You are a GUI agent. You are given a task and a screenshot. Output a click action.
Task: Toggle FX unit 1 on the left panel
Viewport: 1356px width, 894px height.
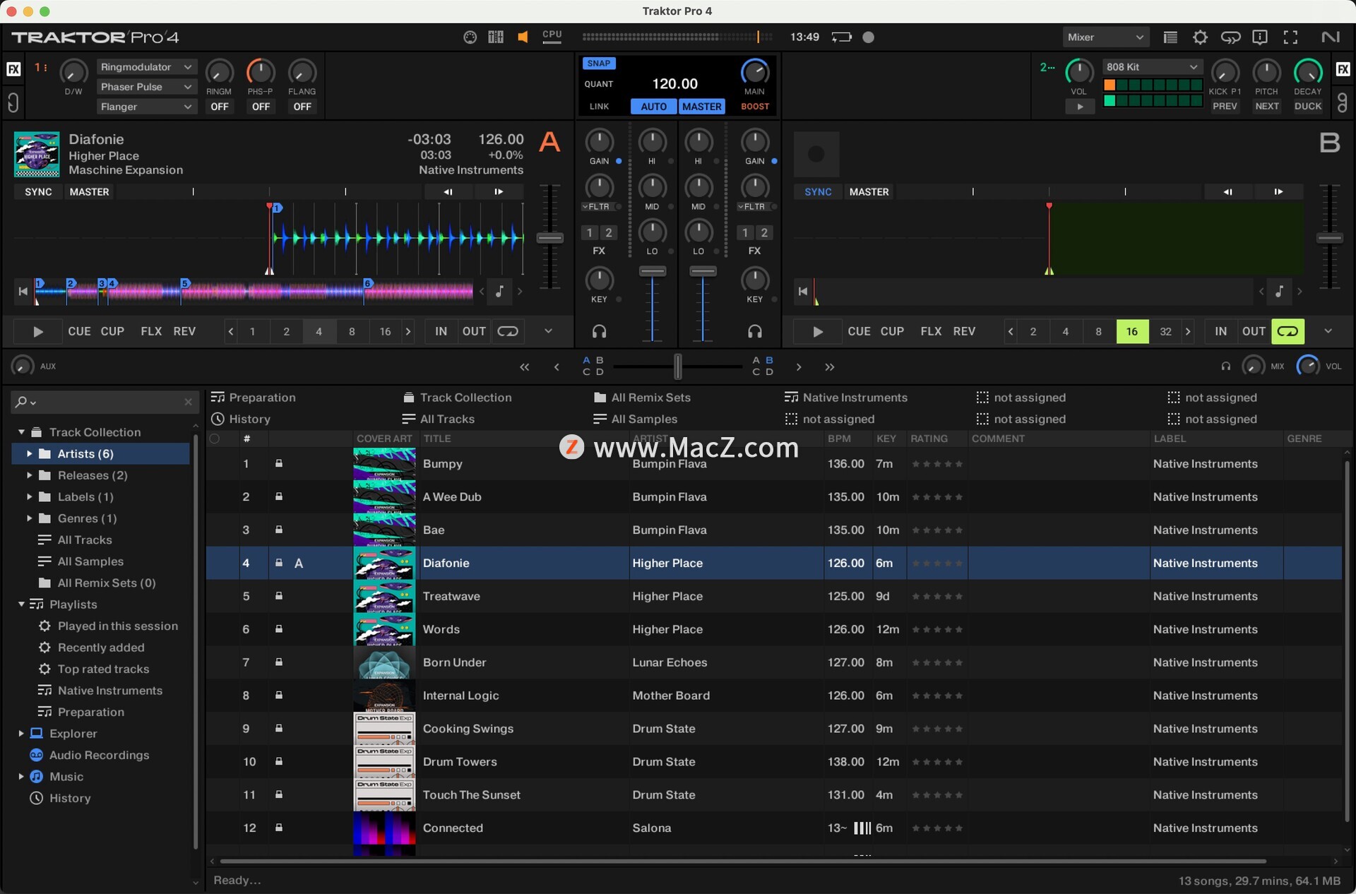[x=13, y=69]
